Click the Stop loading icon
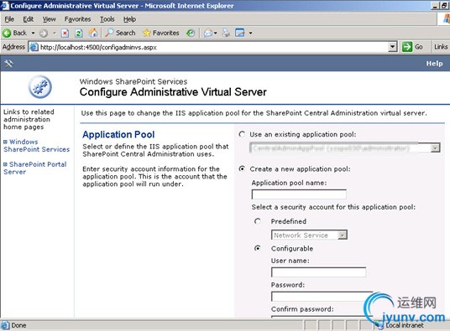Viewport: 450px width, 331px height. point(65,34)
